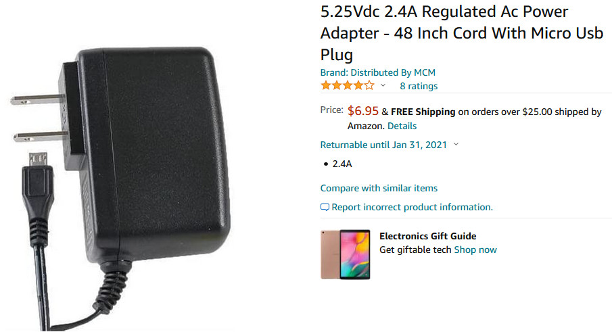
Task: Click the adapter's wall plug prongs
Action: [x=39, y=118]
